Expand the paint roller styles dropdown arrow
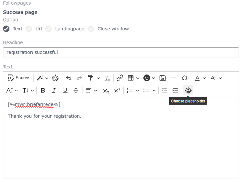The width and height of the screenshot is (242, 182). (x=98, y=78)
